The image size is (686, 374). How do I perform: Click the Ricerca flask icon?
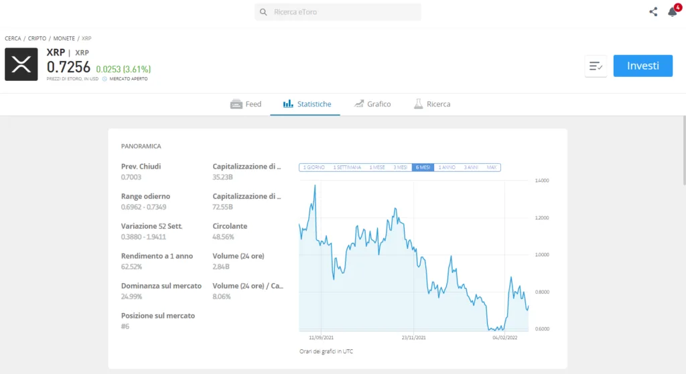418,104
